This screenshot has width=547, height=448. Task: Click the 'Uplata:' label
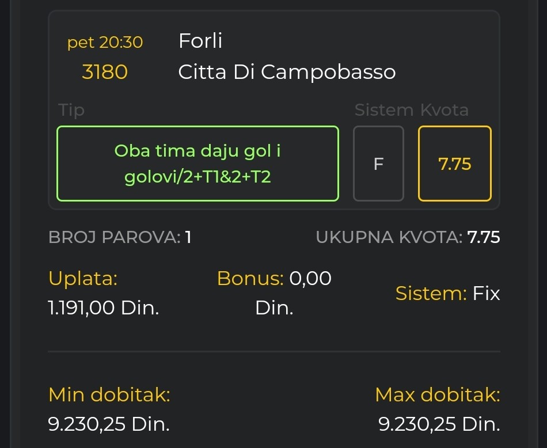(83, 279)
